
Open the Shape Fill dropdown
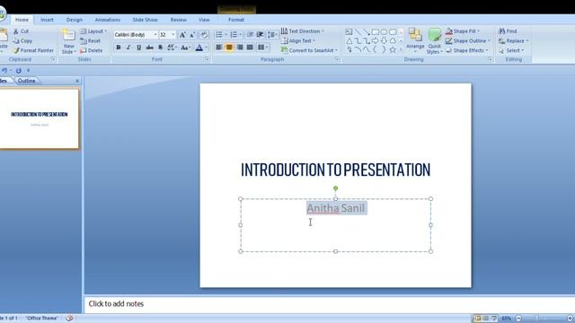[464, 31]
